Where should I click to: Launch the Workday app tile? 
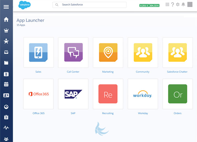click(143, 94)
